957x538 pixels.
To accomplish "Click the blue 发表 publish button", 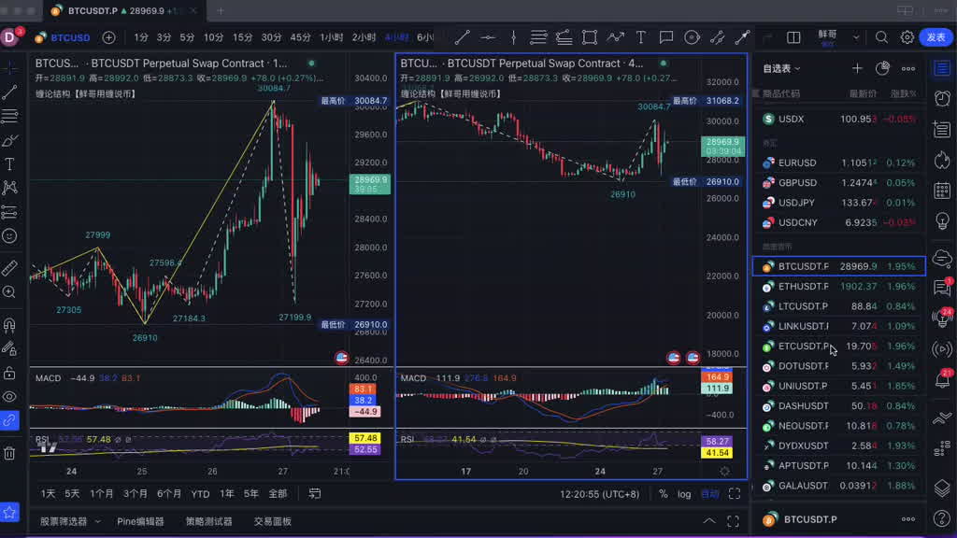I will (x=936, y=37).
